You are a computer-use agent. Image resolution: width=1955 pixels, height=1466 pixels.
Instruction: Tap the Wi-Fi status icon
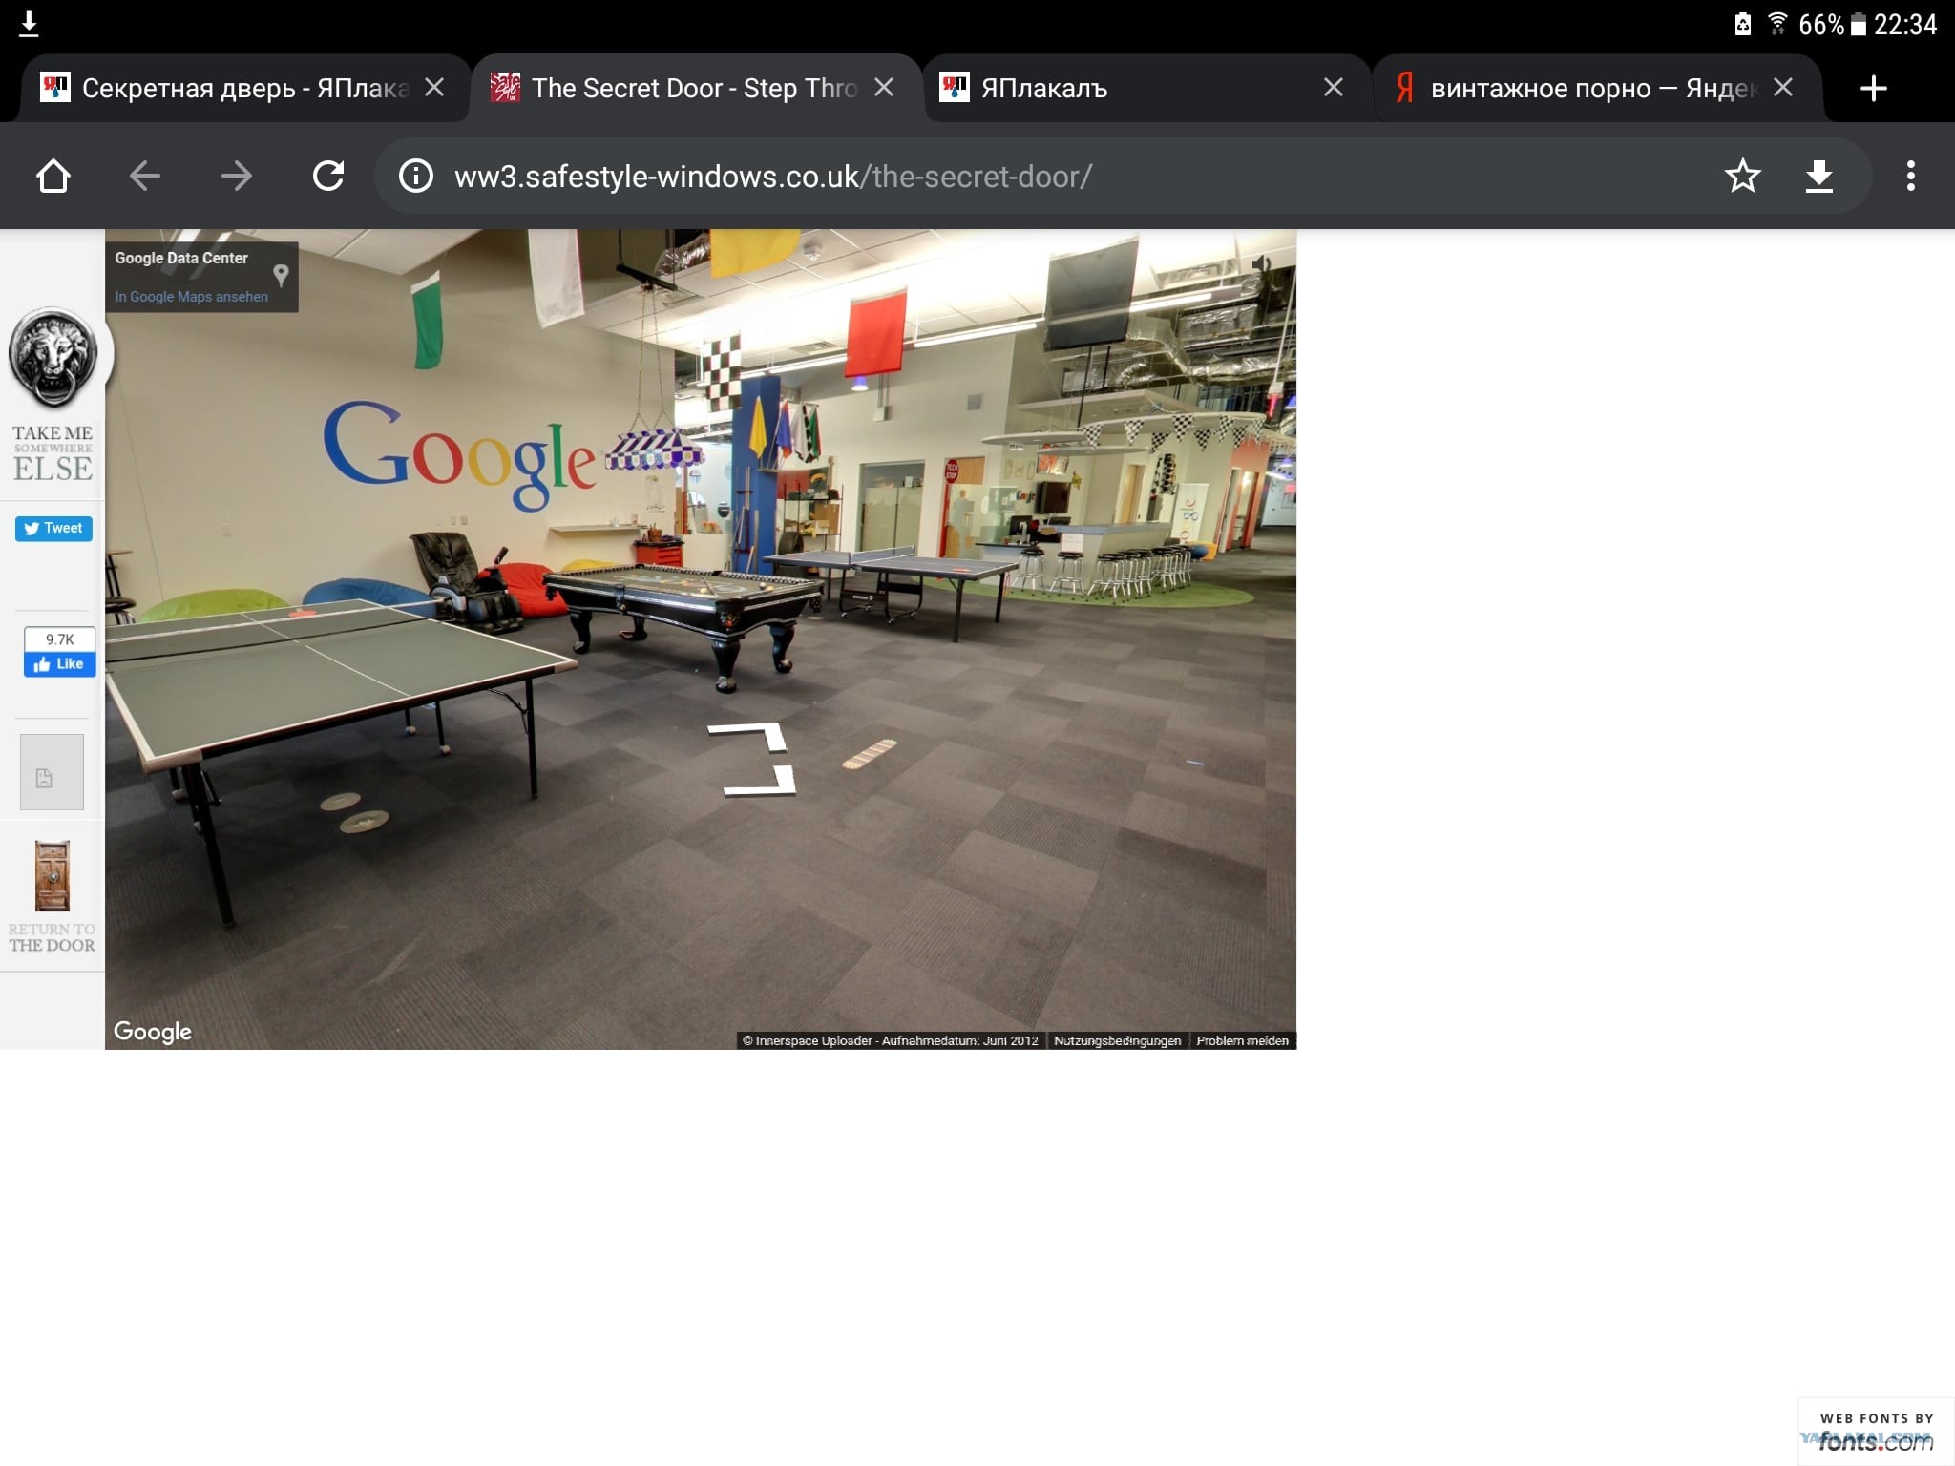(1777, 24)
